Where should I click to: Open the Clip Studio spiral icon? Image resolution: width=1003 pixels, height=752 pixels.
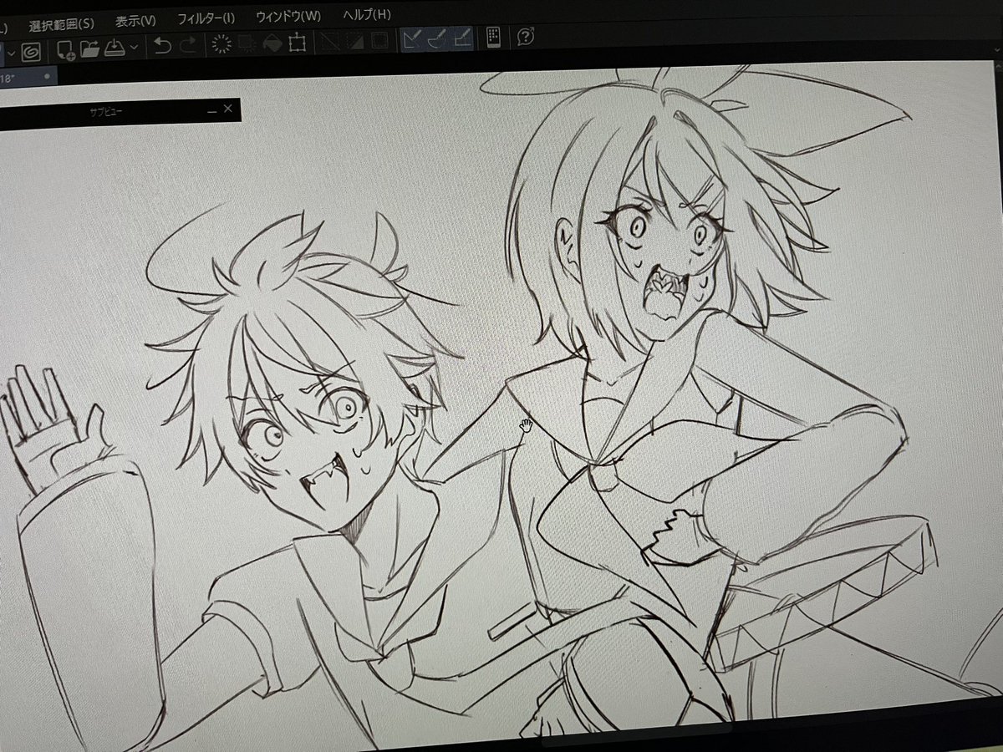31,51
